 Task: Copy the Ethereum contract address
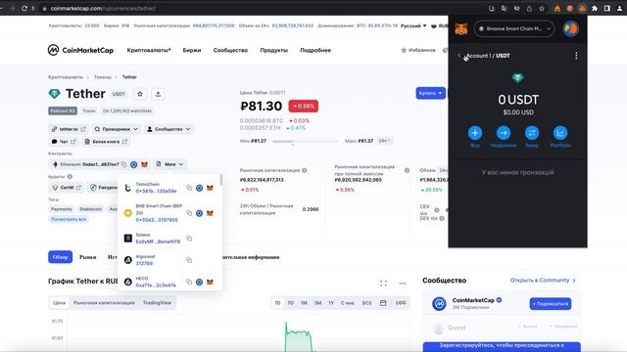click(124, 164)
